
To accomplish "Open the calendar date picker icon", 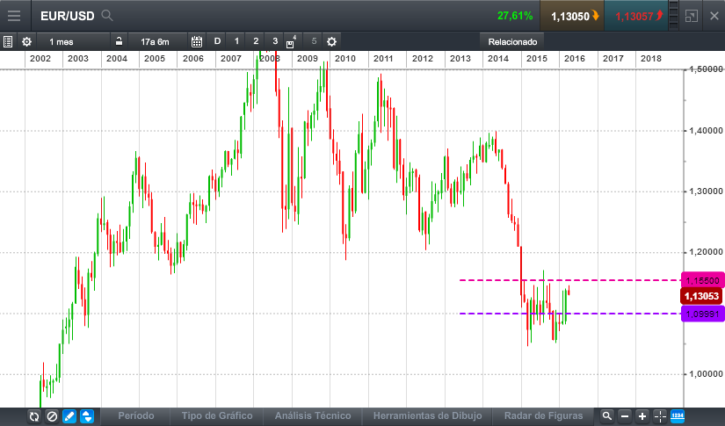I will (197, 41).
